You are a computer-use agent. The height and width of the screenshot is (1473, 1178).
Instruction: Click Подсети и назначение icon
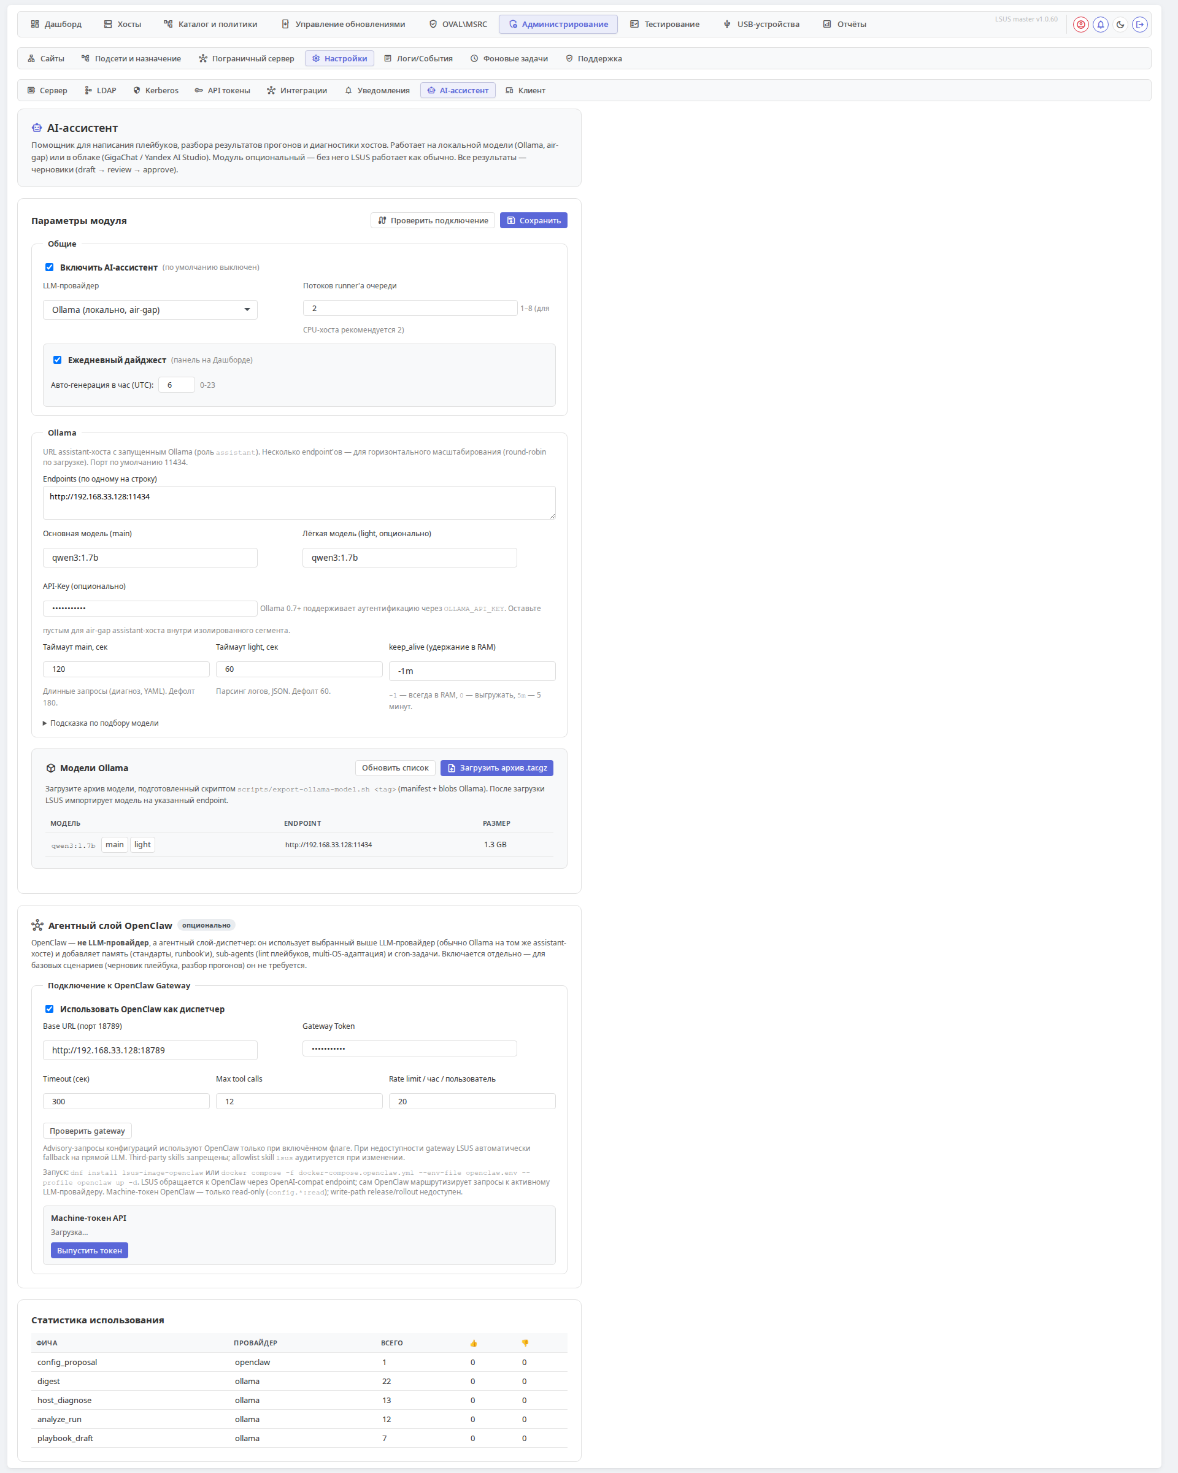coord(85,59)
